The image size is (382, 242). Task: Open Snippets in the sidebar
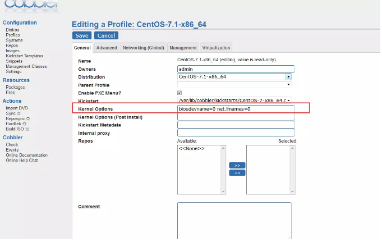coord(14,61)
